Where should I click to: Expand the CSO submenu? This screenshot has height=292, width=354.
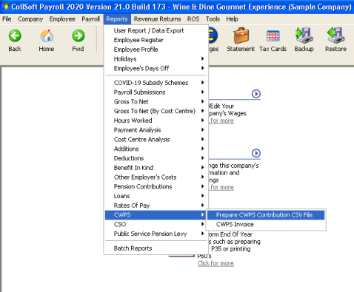156,224
